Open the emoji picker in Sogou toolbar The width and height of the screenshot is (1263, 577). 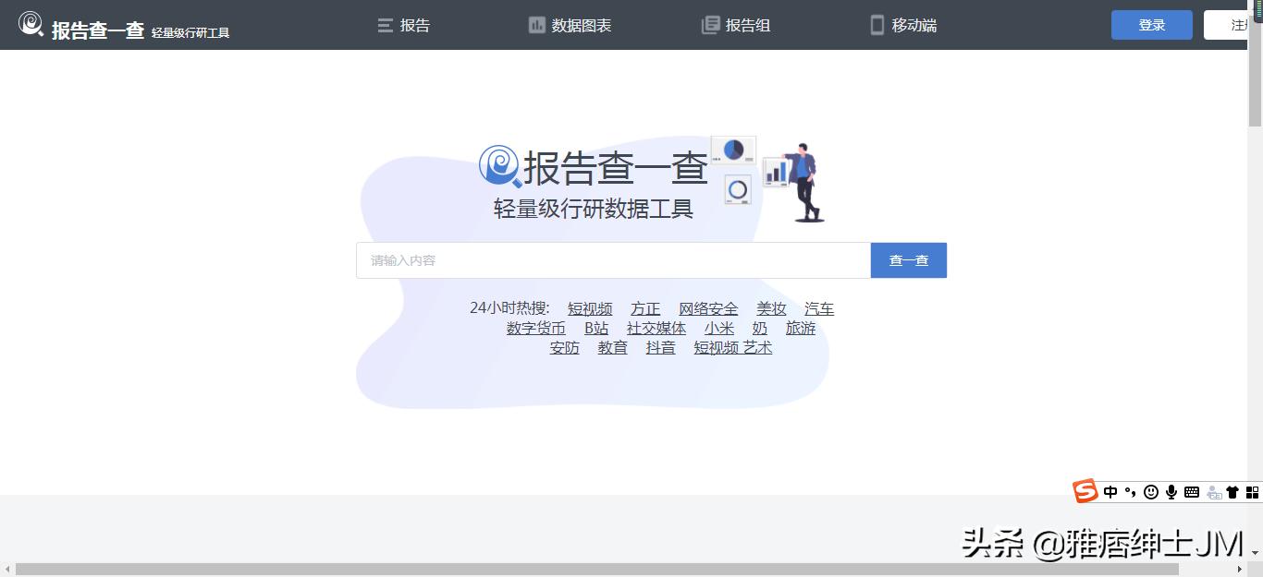click(x=1150, y=491)
